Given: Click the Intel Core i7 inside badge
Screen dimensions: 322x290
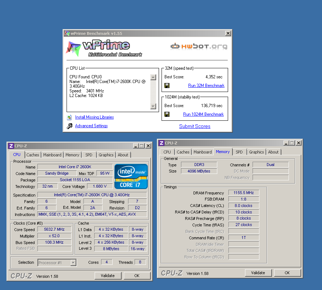Looking at the screenshot, I should click(x=131, y=176).
